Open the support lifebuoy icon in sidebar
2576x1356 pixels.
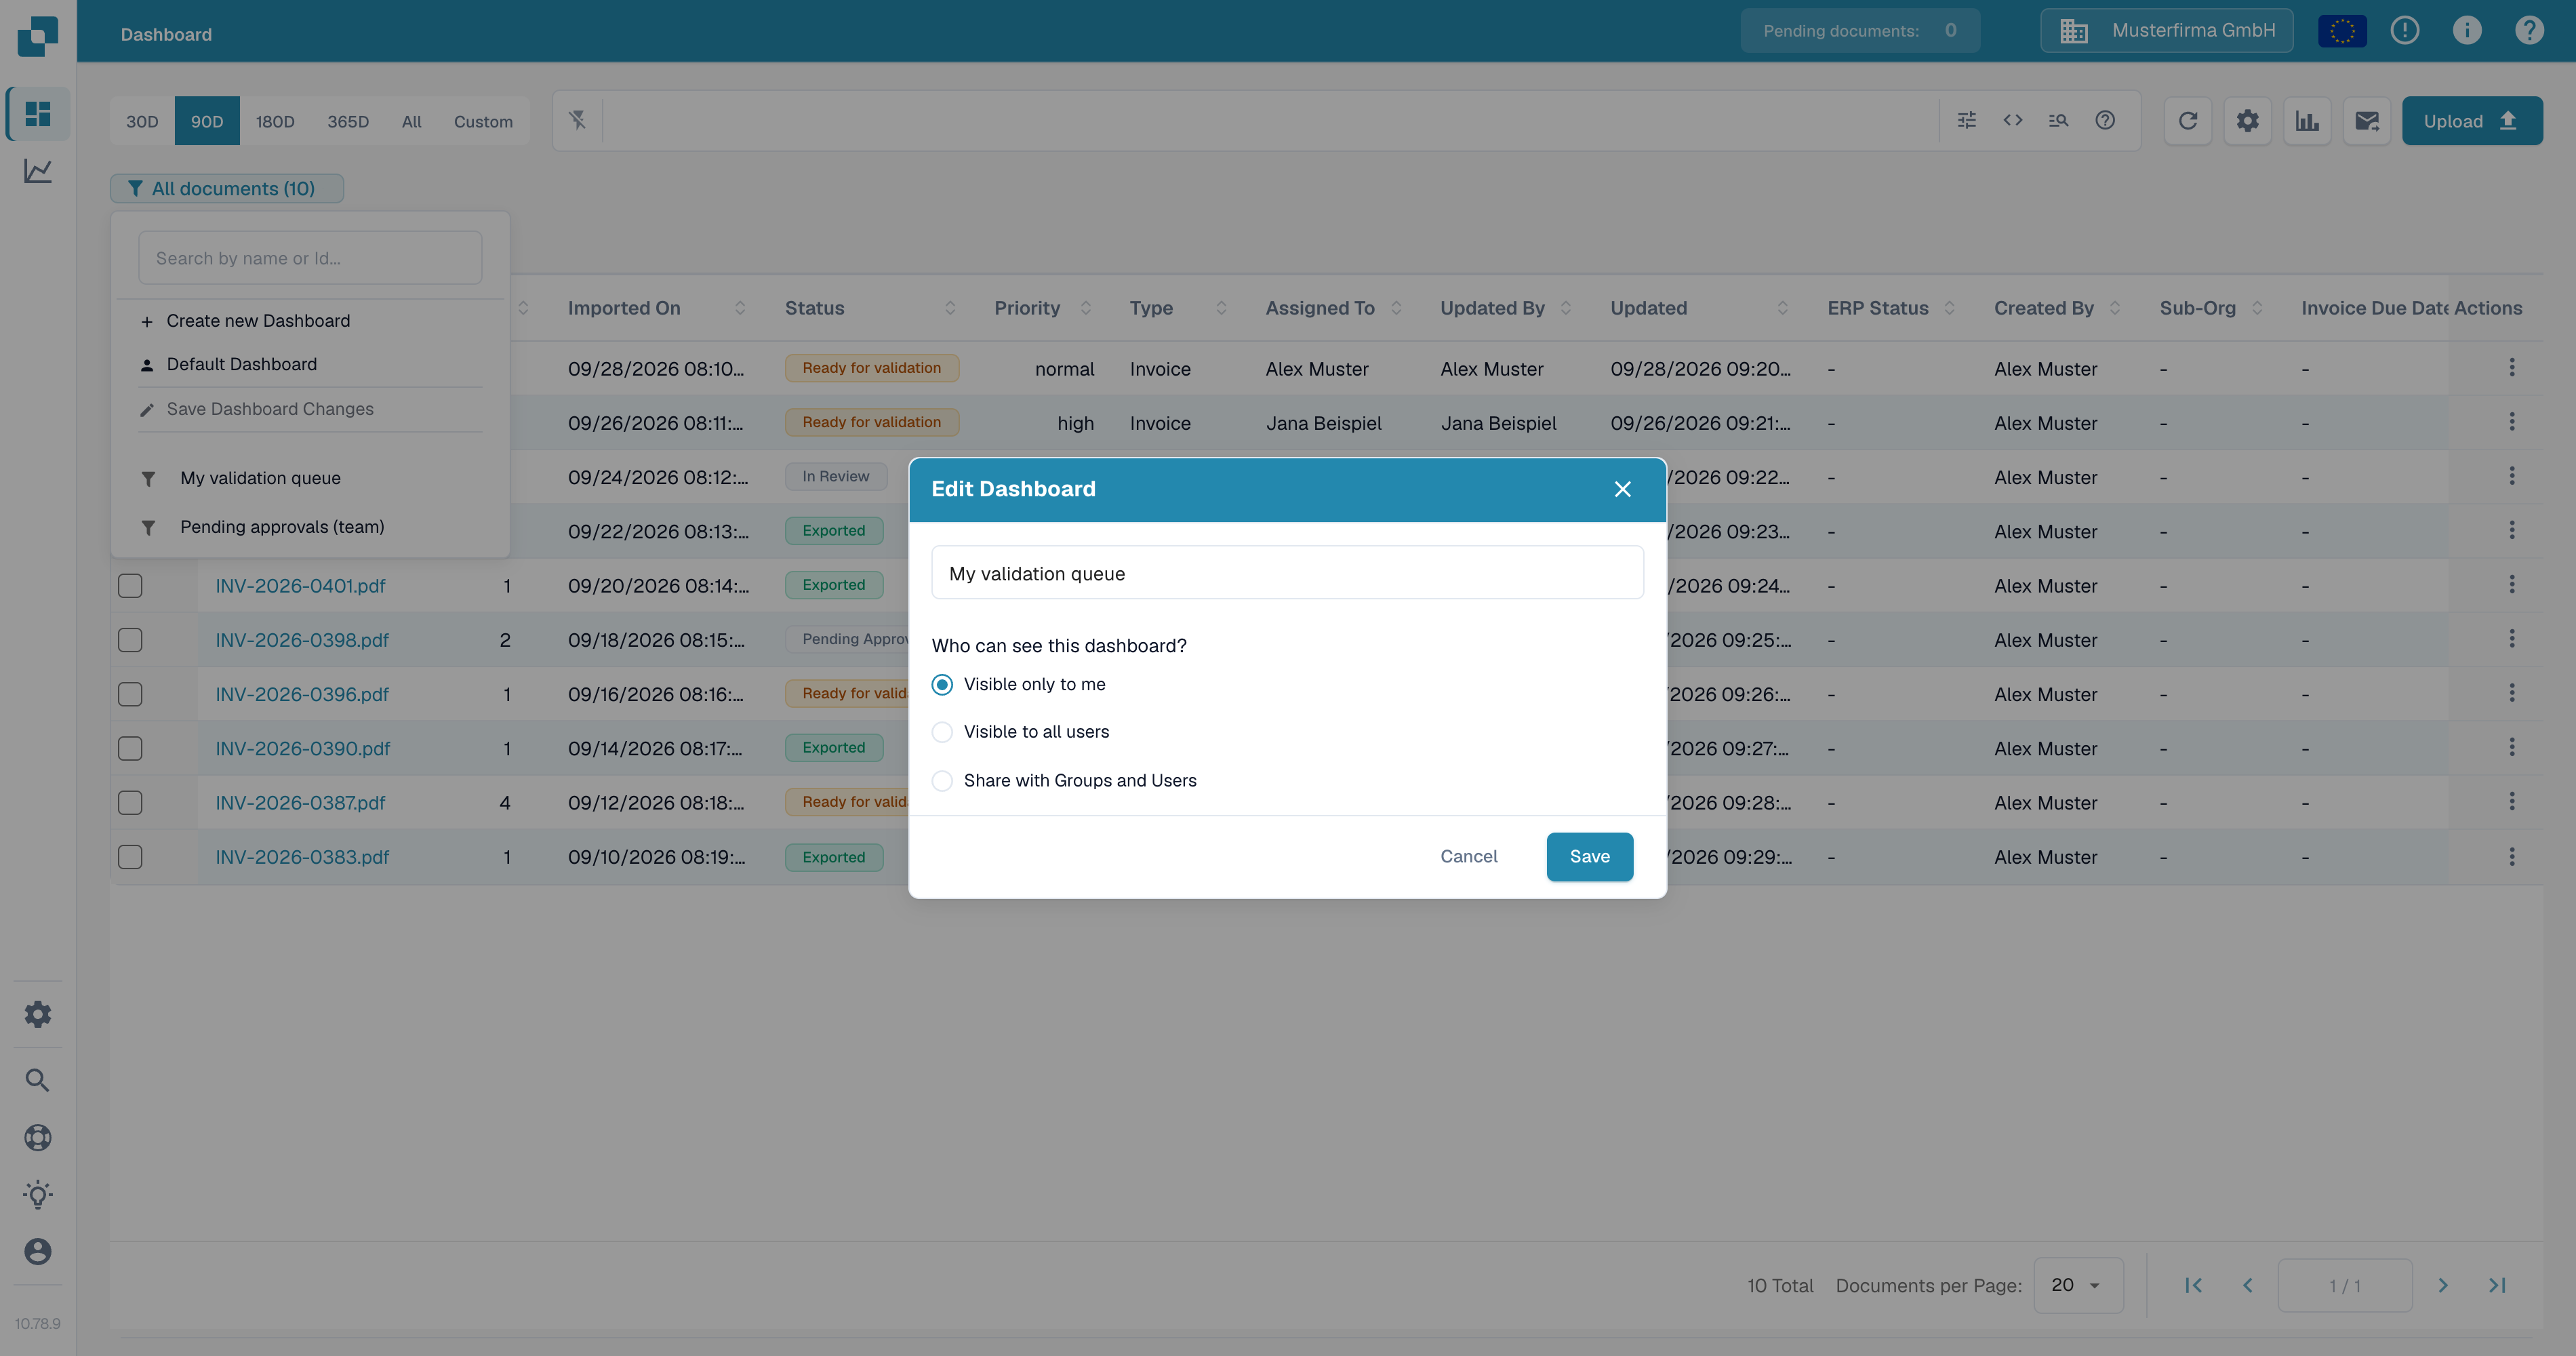[38, 1137]
